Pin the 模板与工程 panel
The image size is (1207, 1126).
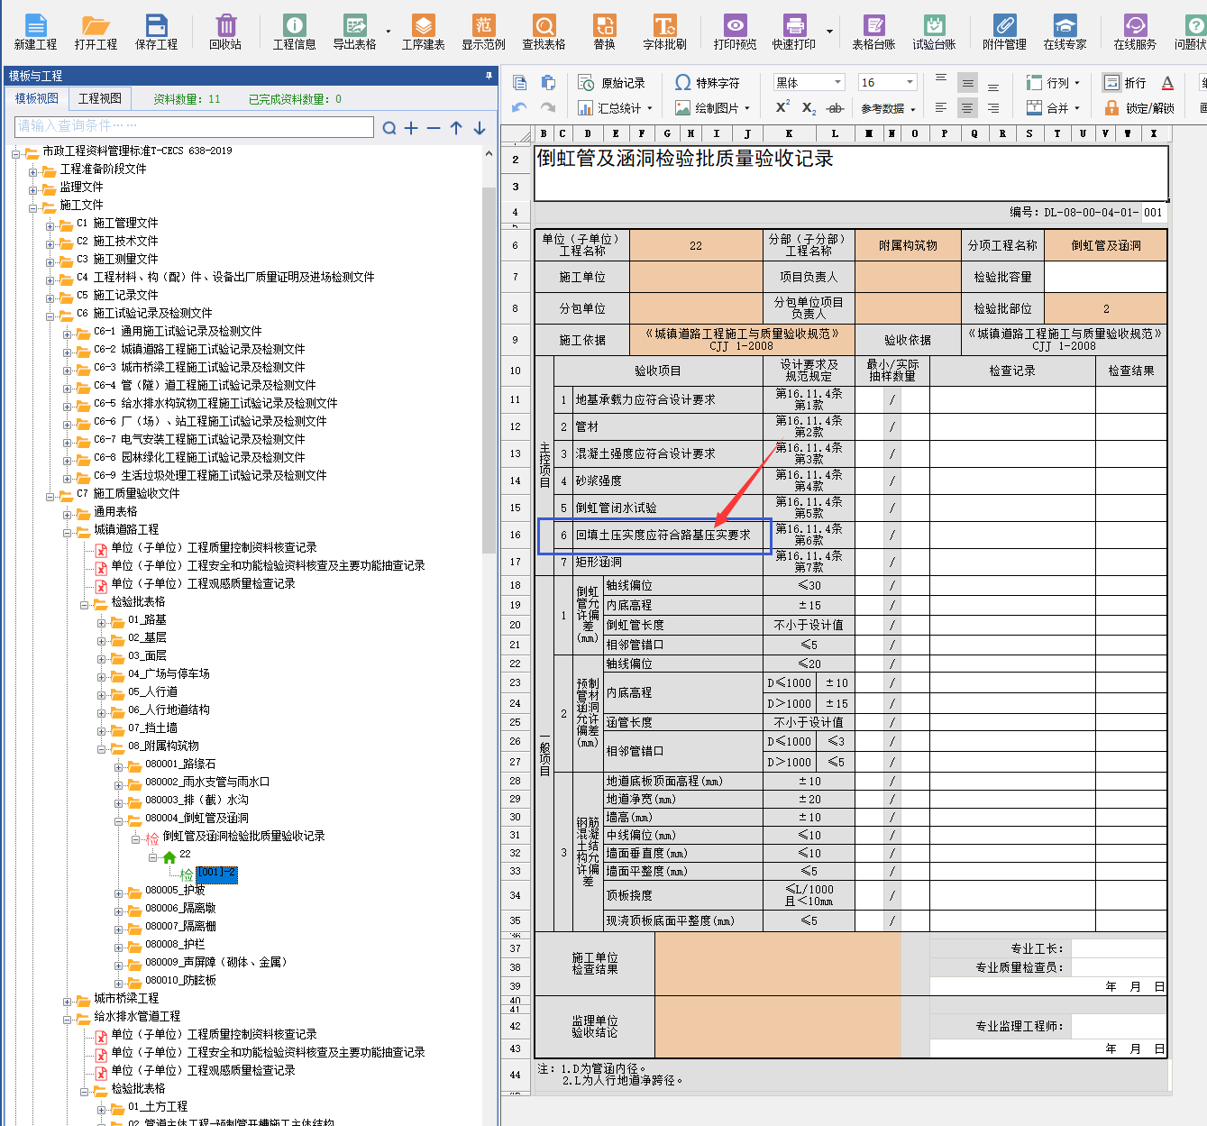[x=489, y=75]
